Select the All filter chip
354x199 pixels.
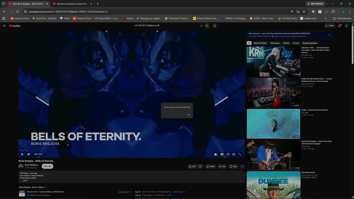click(x=249, y=43)
